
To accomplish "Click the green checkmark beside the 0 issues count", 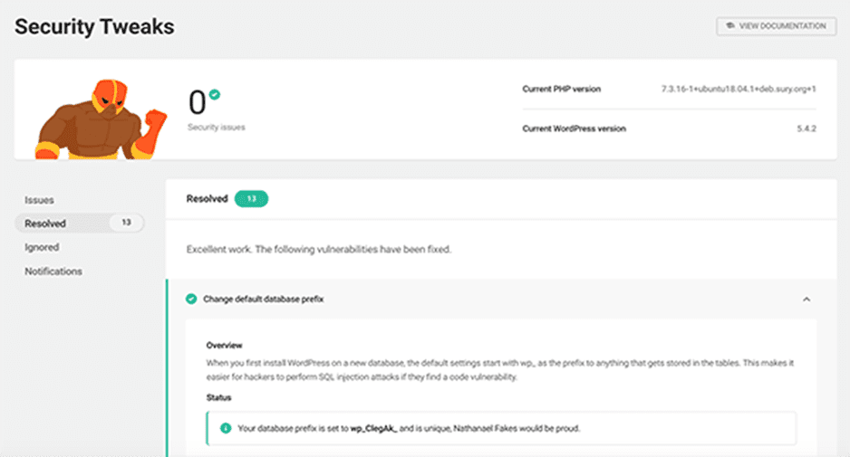I will [x=215, y=95].
